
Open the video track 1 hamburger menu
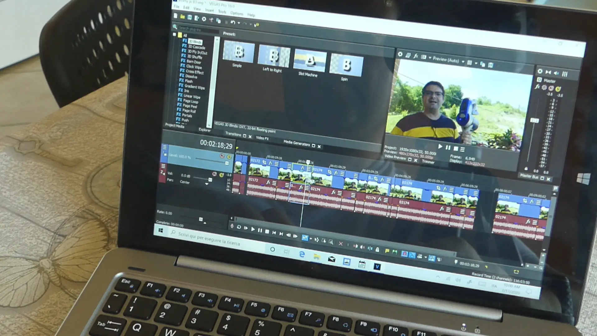[x=165, y=147]
